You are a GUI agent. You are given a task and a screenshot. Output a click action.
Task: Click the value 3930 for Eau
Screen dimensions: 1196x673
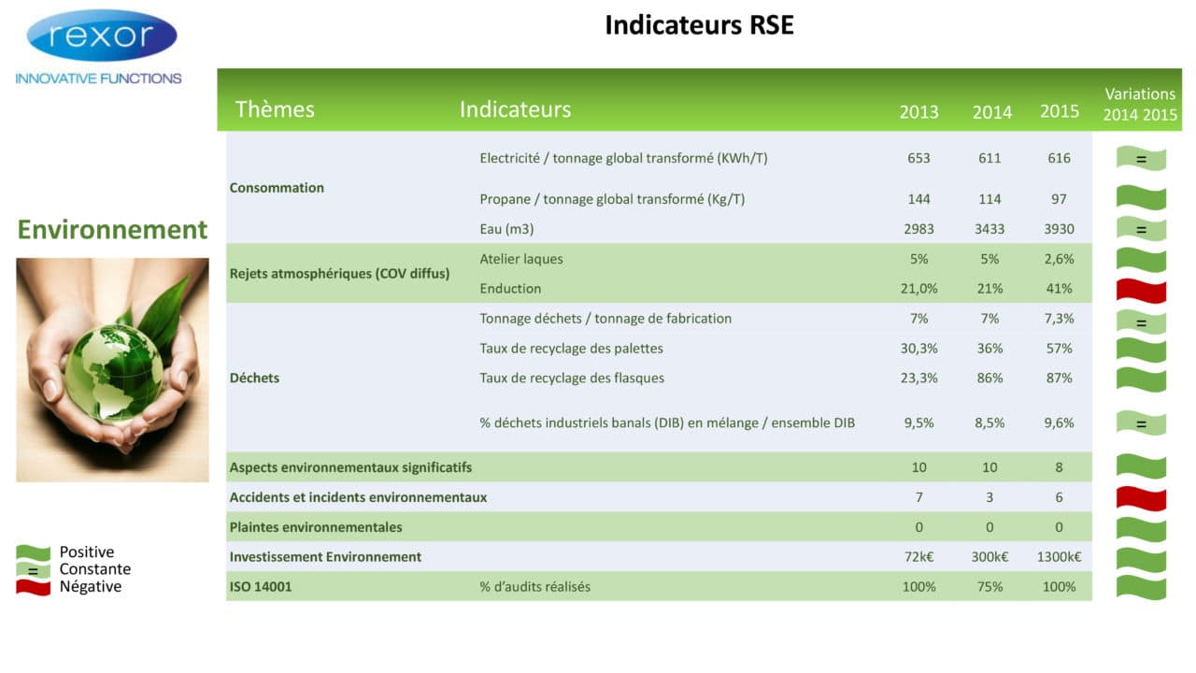[1059, 229]
